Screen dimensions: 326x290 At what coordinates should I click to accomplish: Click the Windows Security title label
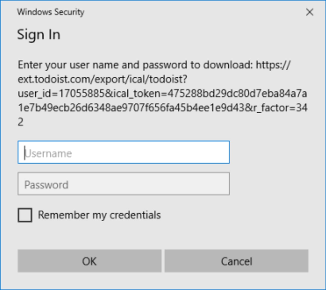tap(51, 12)
